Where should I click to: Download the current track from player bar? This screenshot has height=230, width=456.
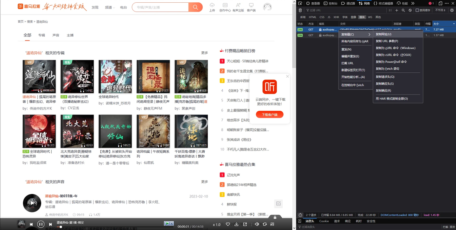(236, 224)
